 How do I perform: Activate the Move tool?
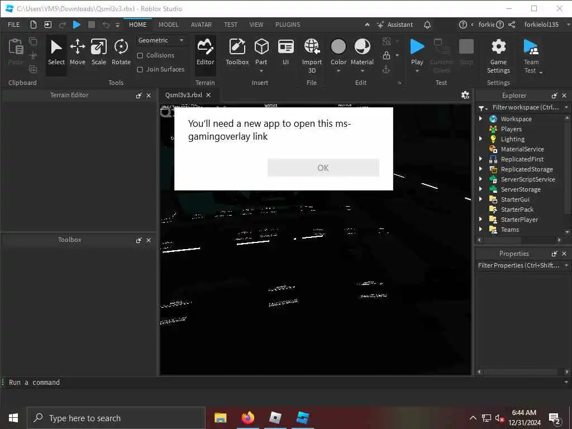tap(77, 53)
